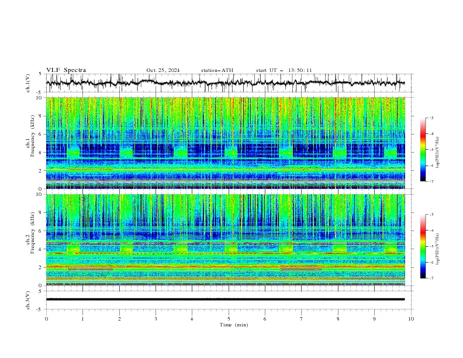The image size is (463, 358).
Task: Click time axis tick label '9'
Action: [374, 319]
